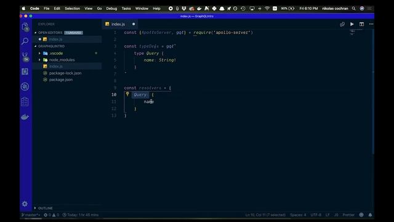Click the feedback smiley in status bar
The height and width of the screenshot is (222, 394).
tap(361, 215)
